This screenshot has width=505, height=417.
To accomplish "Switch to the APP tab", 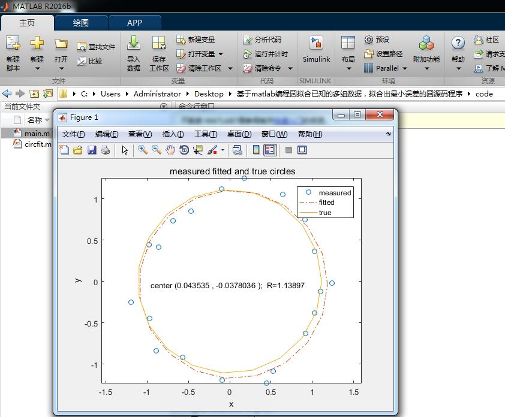I will [134, 23].
